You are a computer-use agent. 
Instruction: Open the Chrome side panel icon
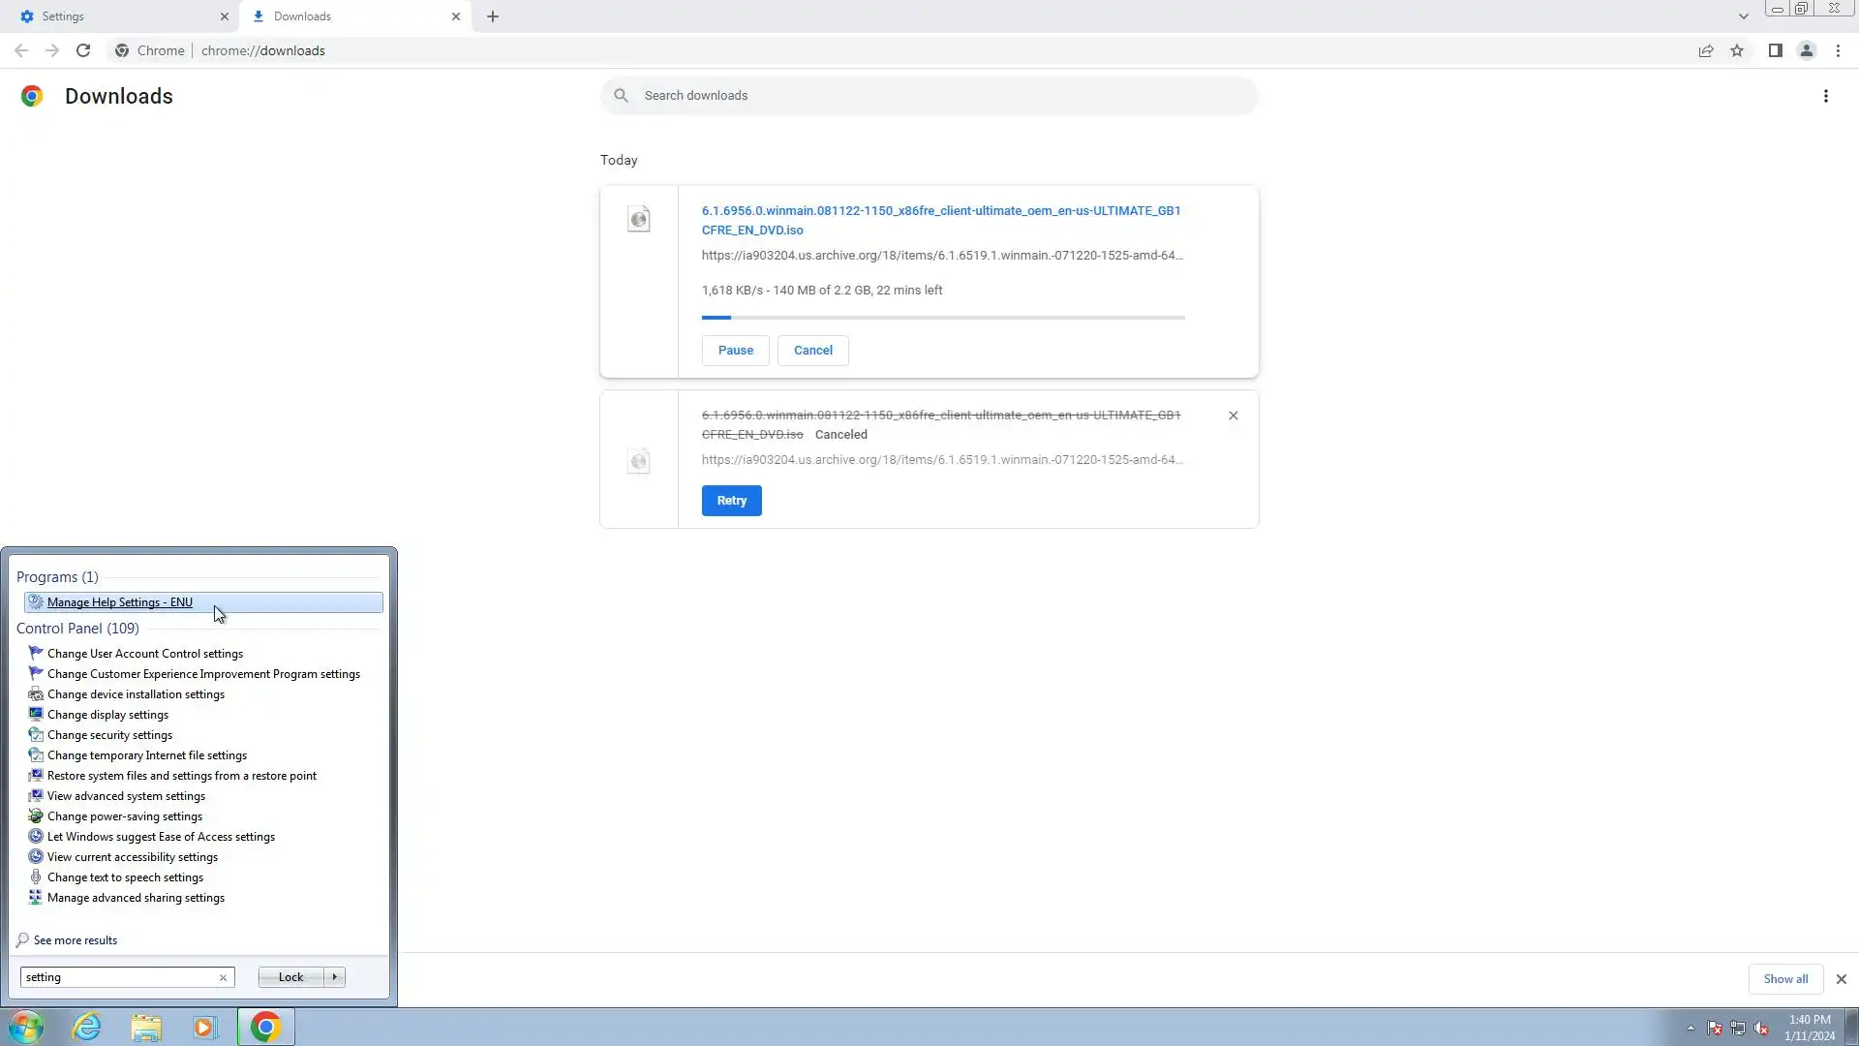(x=1775, y=50)
